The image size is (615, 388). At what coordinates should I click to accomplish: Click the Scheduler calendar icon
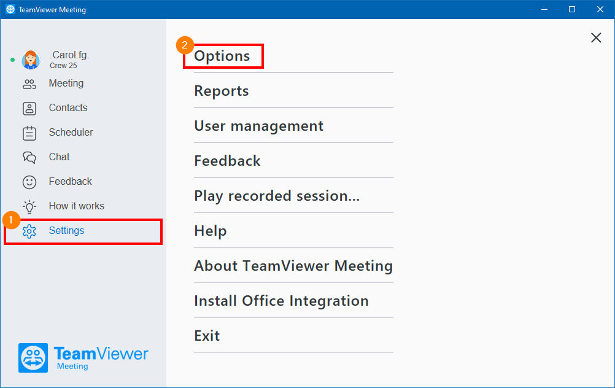(x=29, y=133)
